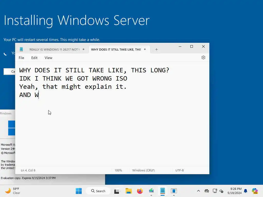
Task: Click the 'AND W' line in the editor
Action: coord(29,95)
